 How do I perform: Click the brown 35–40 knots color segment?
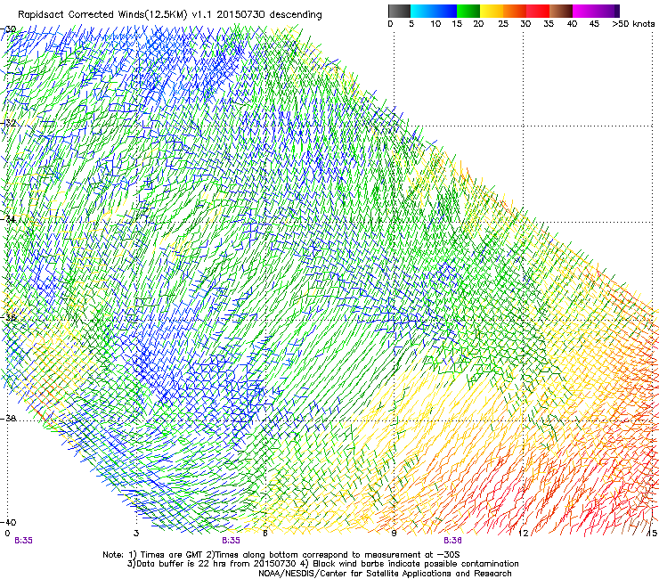click(x=561, y=12)
